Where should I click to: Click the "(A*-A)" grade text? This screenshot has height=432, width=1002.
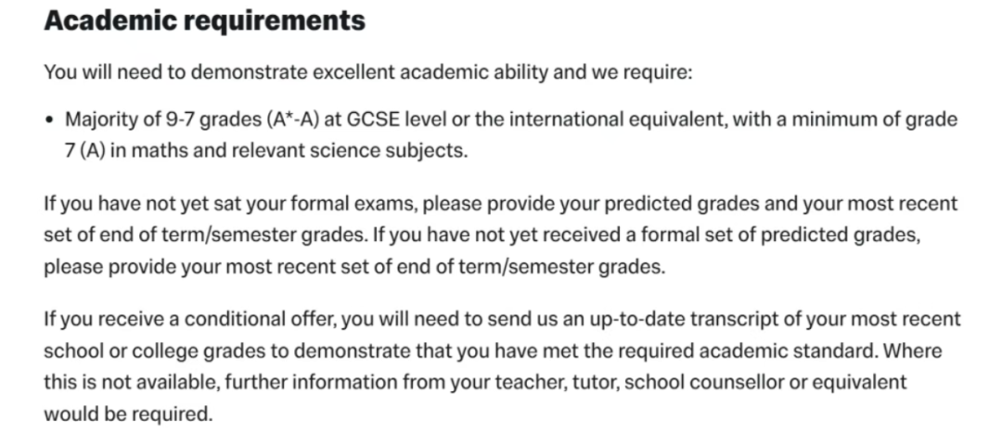coord(290,120)
